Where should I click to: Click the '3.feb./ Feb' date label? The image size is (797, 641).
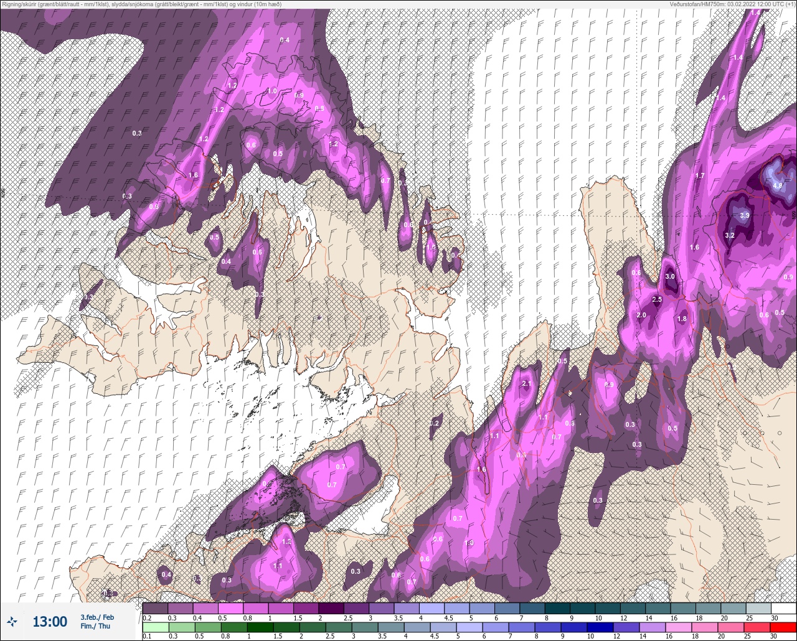(97, 617)
